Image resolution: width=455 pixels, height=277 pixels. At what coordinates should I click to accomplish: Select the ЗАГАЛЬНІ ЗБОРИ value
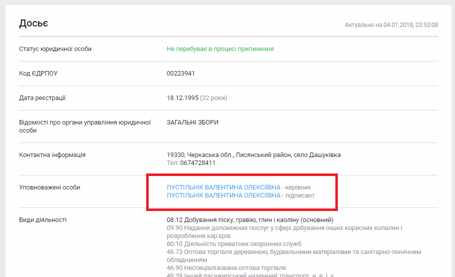pyautogui.click(x=192, y=122)
